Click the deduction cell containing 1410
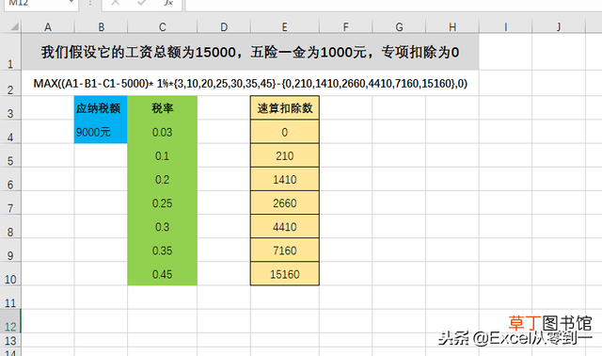The image size is (602, 356). pos(284,180)
